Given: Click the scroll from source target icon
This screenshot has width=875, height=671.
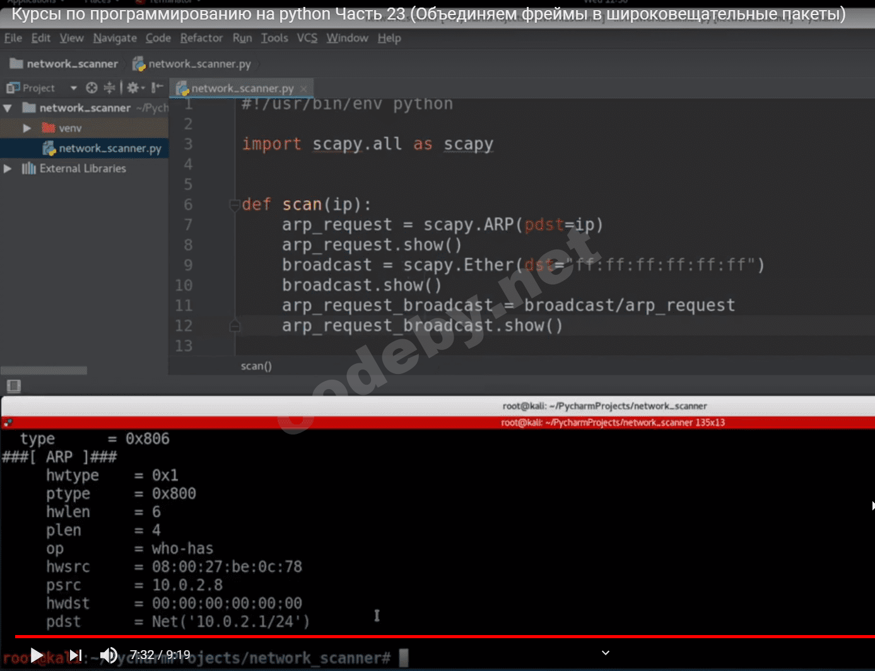Looking at the screenshot, I should (92, 88).
